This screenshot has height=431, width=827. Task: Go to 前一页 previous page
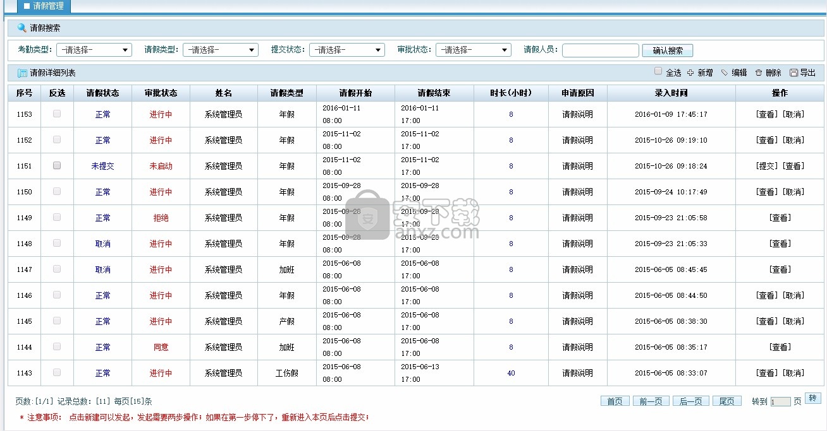[651, 401]
